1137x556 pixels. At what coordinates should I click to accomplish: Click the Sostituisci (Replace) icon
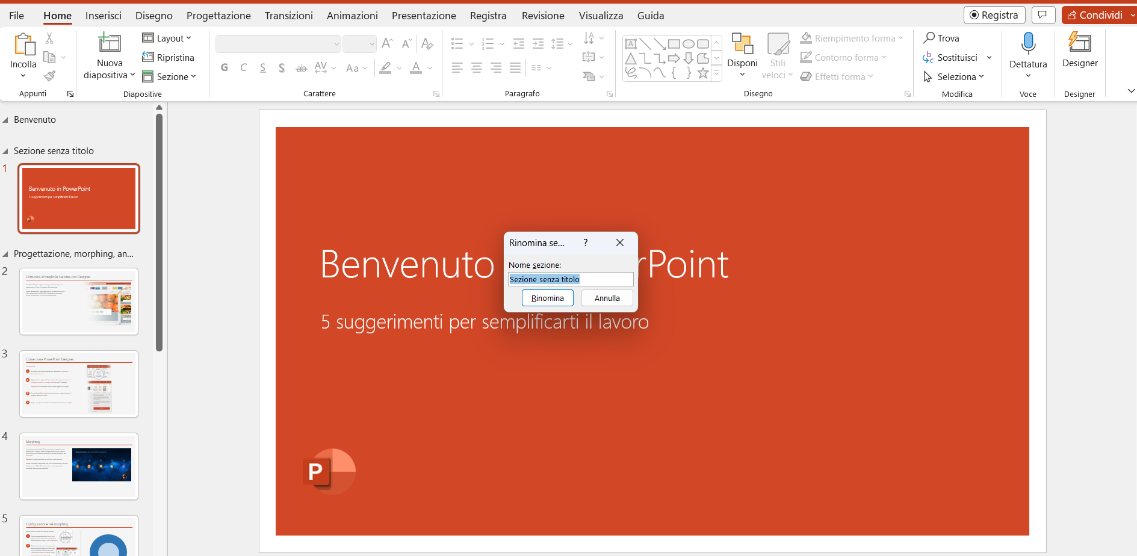pyautogui.click(x=928, y=57)
